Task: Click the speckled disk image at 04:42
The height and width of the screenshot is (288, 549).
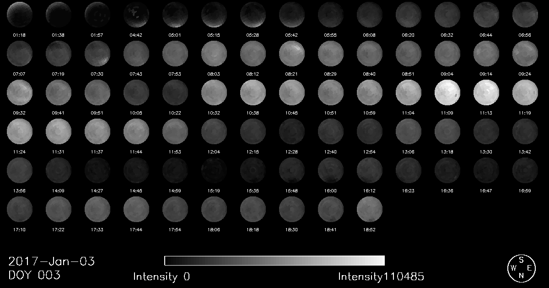Action: click(136, 15)
